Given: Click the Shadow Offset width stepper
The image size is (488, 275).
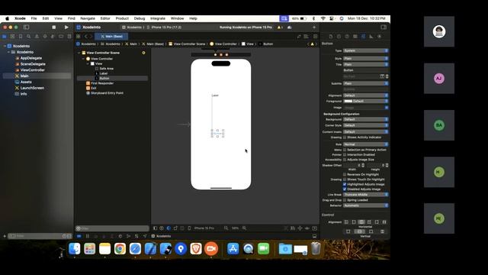Looking at the screenshot, I should click(x=363, y=165).
